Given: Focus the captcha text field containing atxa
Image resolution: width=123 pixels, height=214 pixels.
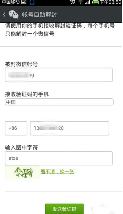Looking at the screenshot, I should coord(59,158).
